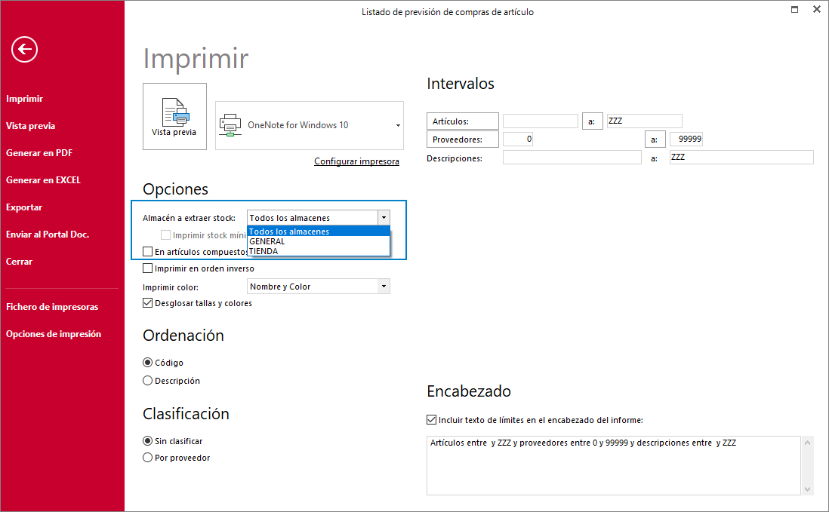Open the Imprimir color dropdown
This screenshot has width=829, height=512.
(384, 287)
